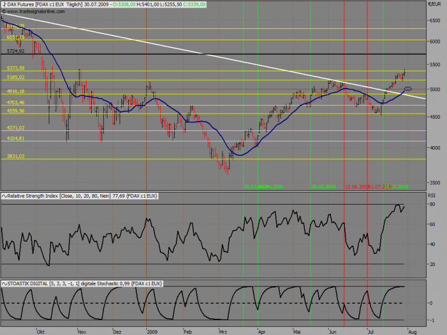This screenshot has width=447, height=335.
Task: Click 80 on the RSI axis
Action: [x=432, y=205]
